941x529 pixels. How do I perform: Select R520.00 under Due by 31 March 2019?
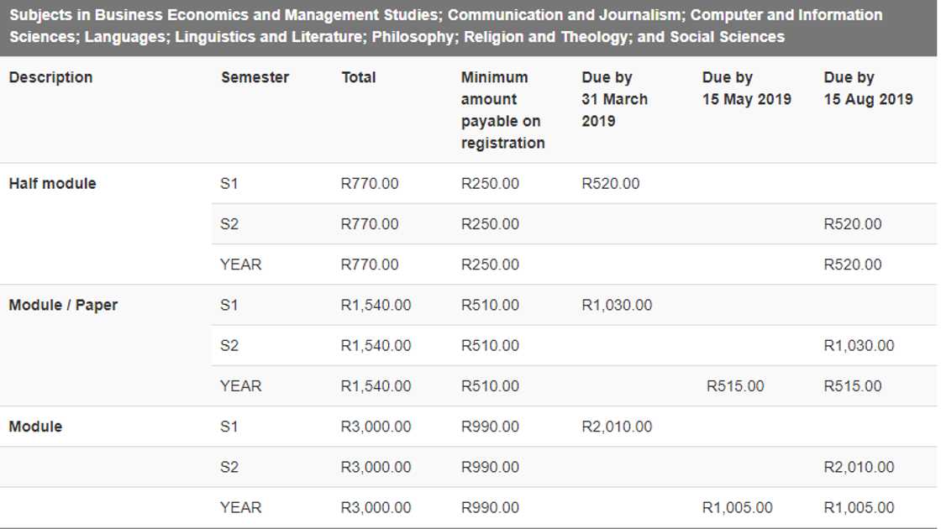click(x=610, y=183)
